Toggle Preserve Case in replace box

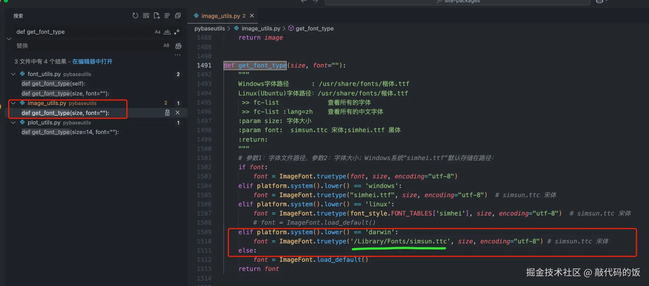(166, 46)
